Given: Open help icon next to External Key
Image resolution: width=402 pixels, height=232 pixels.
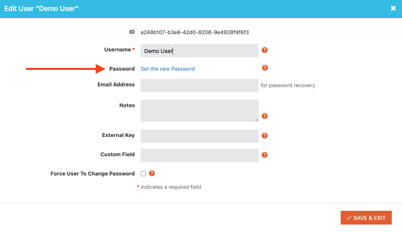Looking at the screenshot, I should 264,136.
